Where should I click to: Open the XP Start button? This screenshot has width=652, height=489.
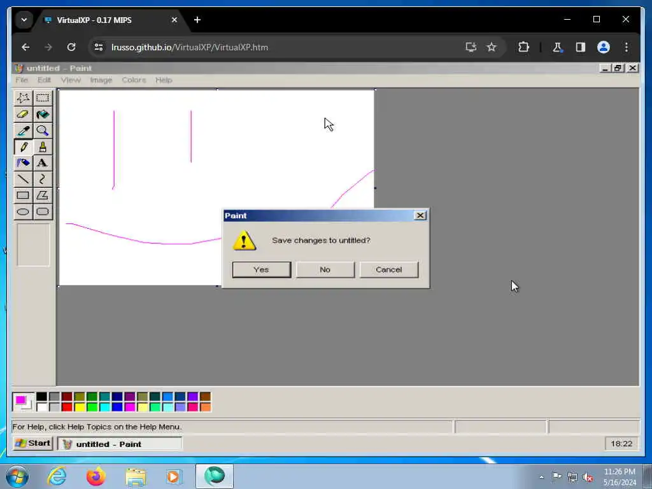coord(33,443)
